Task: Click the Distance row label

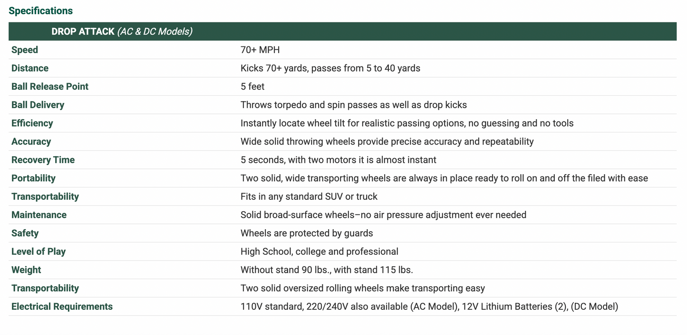Action: [x=30, y=68]
